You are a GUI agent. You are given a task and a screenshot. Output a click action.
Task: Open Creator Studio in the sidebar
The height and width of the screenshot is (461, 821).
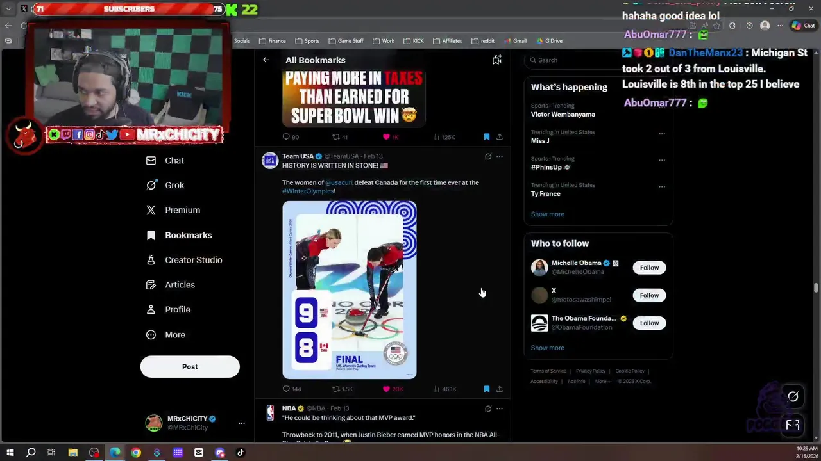click(x=184, y=260)
